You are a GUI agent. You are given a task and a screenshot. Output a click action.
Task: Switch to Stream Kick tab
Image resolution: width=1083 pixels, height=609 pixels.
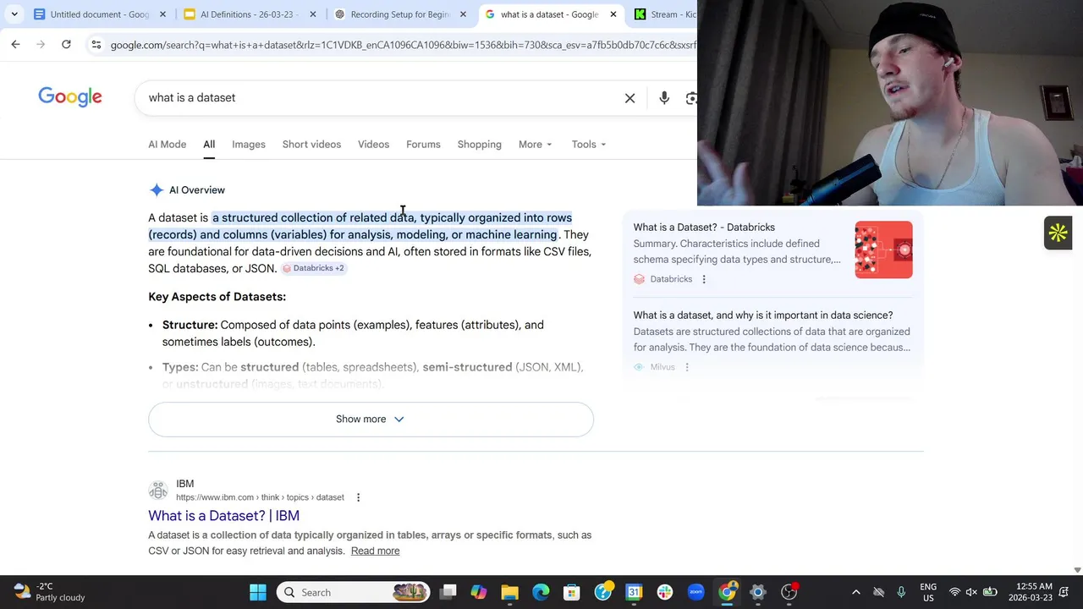point(665,14)
